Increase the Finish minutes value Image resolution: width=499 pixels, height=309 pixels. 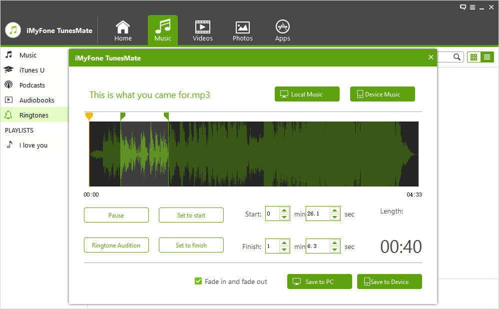[284, 242]
